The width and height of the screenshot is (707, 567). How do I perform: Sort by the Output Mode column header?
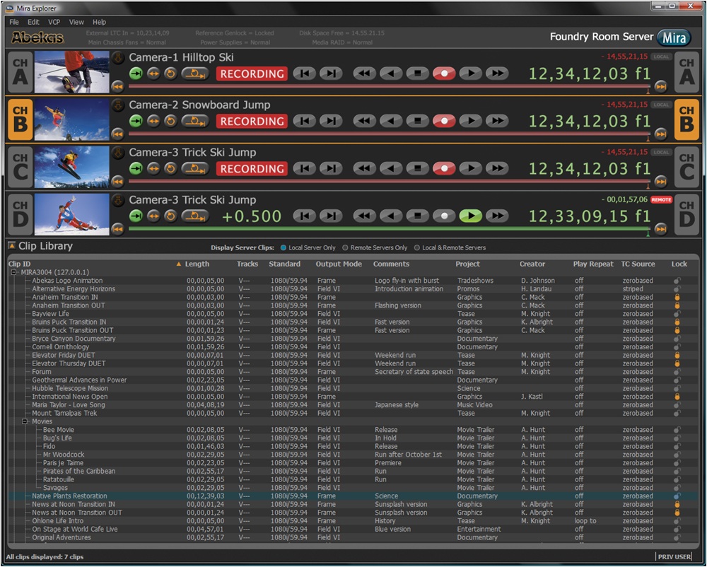[x=339, y=264]
